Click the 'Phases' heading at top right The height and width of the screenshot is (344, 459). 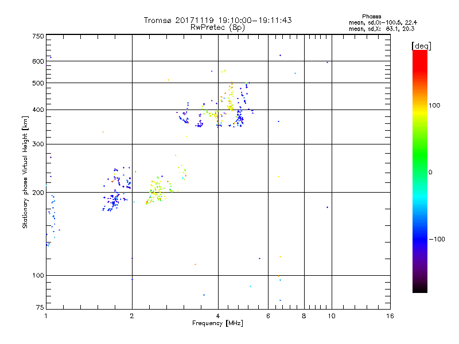371,17
